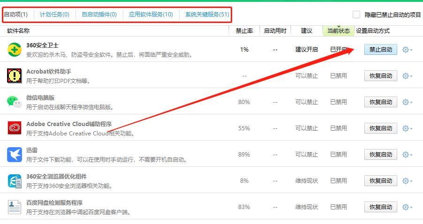
Task: Click the 迅雷 title text
Action: point(32,150)
